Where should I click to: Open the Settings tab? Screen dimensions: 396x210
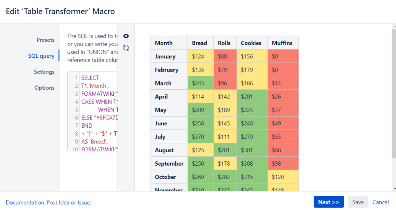click(44, 72)
